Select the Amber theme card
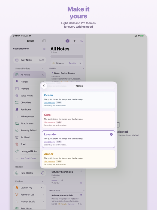Viewport: 157px width, 210px height. (x=78, y=159)
